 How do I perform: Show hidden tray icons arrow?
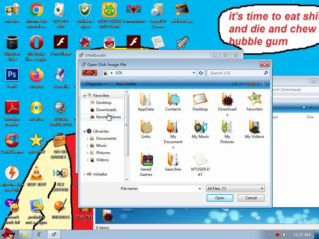[270, 235]
